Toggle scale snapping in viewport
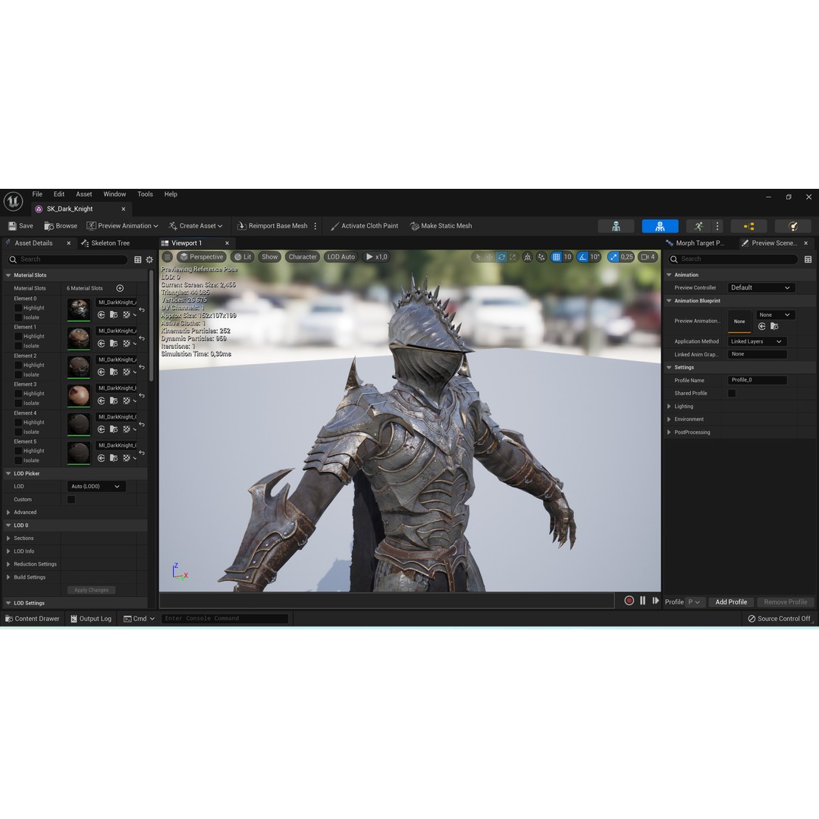This screenshot has width=819, height=819. point(613,257)
